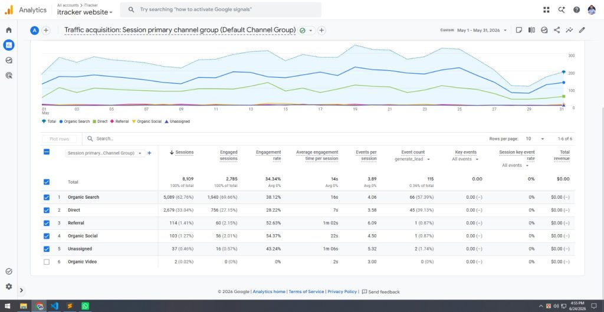604x312 pixels.
Task: Add a filter next to report title
Action: [321, 31]
